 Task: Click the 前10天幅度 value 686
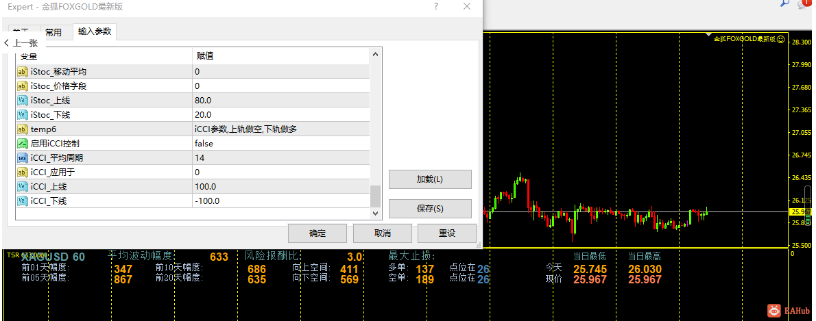pyautogui.click(x=256, y=269)
